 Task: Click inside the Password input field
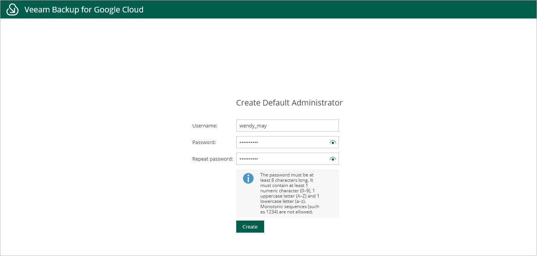287,142
